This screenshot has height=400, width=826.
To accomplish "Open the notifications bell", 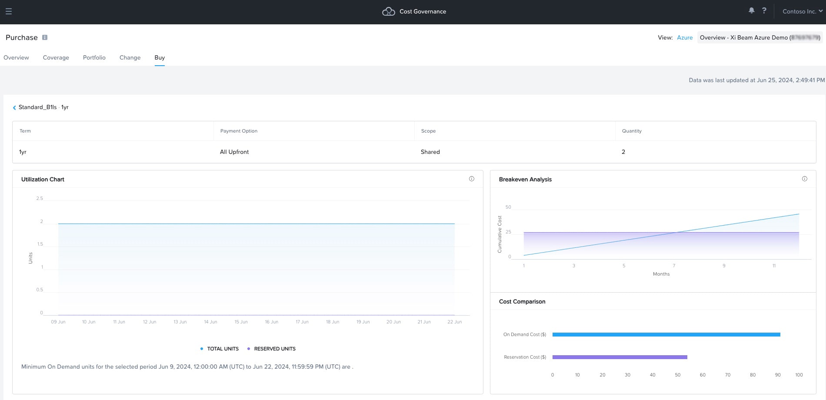I will coord(751,11).
